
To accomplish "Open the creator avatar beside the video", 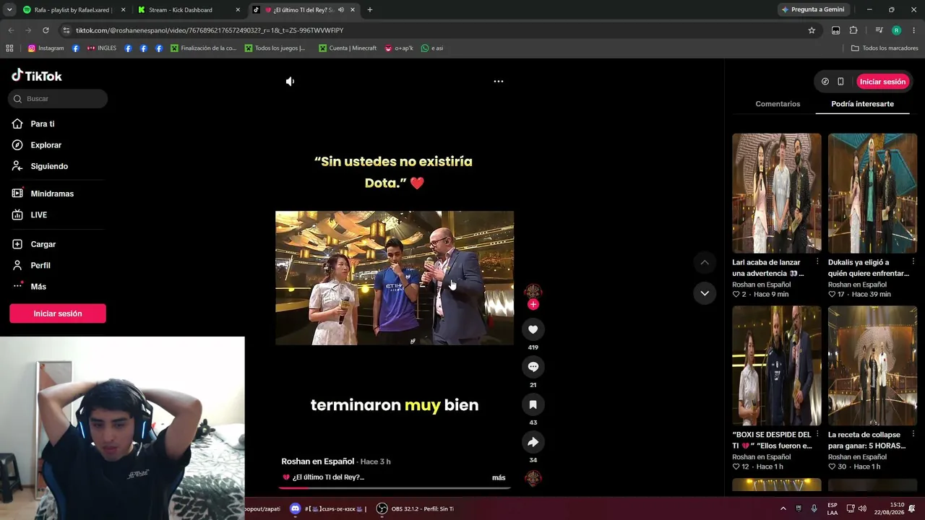I will (533, 292).
